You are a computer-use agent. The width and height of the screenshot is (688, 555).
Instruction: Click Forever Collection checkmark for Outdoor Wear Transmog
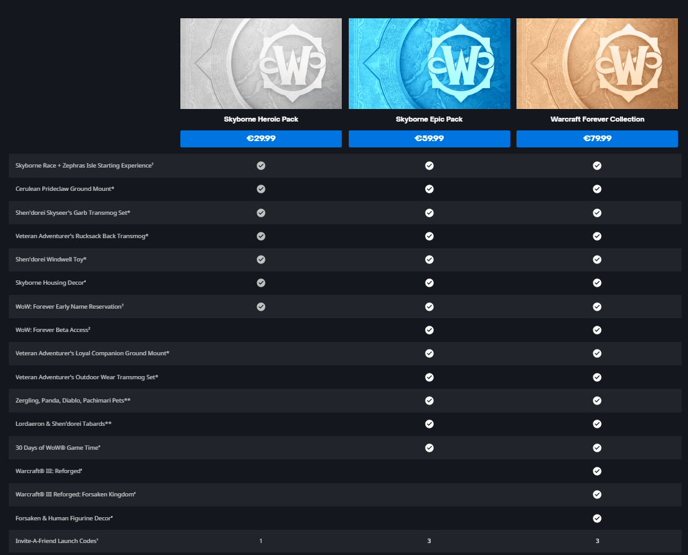(x=597, y=377)
